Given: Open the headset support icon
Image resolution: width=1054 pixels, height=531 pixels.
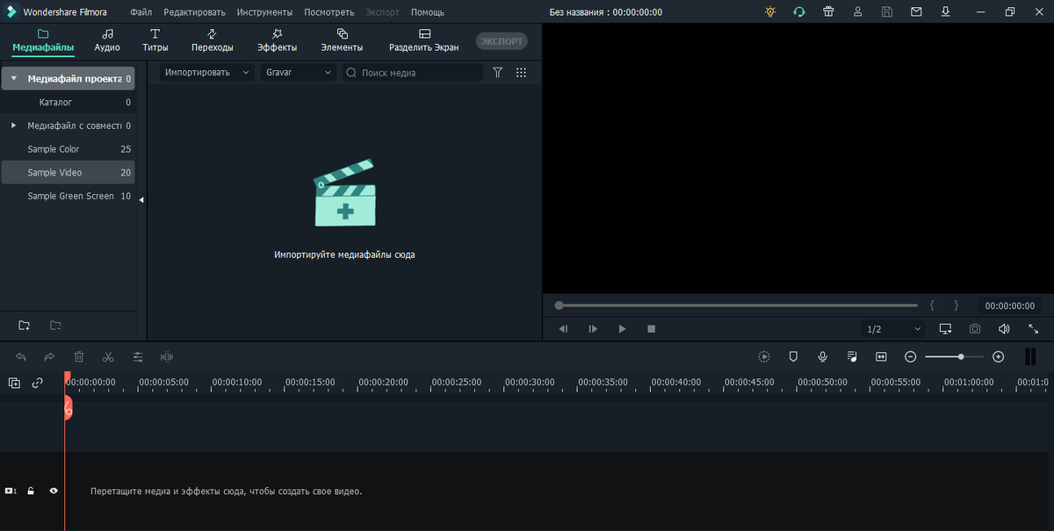Looking at the screenshot, I should click(x=798, y=12).
